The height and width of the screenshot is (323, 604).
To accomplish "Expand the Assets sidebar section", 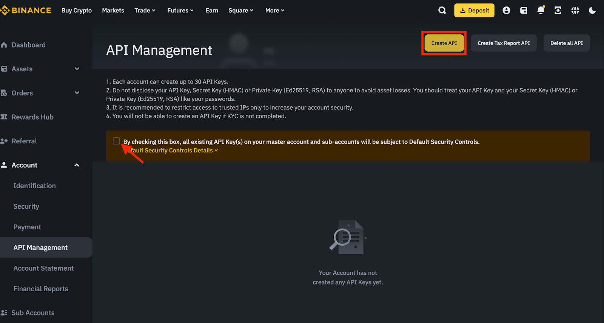I will [77, 69].
